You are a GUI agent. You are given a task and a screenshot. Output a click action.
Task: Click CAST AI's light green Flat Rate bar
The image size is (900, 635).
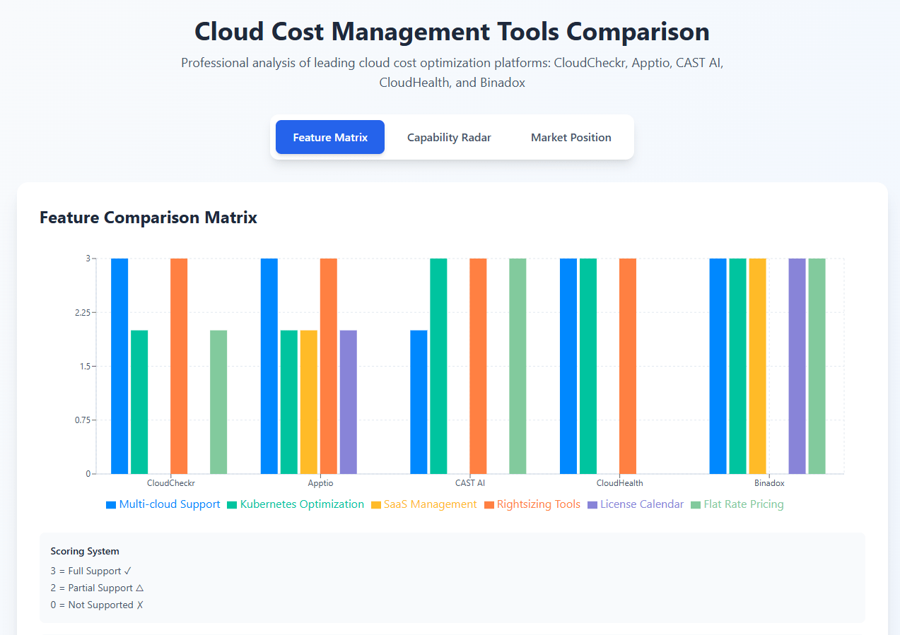point(518,366)
